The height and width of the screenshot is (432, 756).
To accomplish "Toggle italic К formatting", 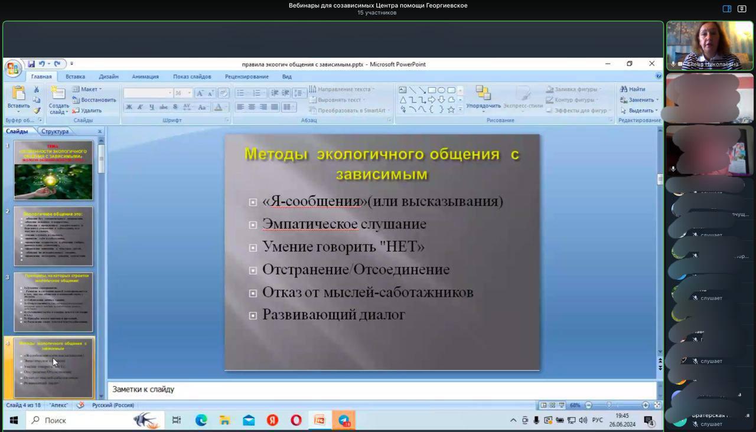I will point(140,107).
